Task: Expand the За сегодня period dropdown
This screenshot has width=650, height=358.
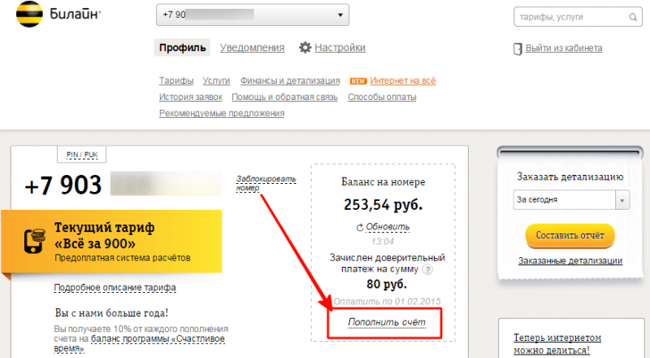Action: (x=571, y=200)
